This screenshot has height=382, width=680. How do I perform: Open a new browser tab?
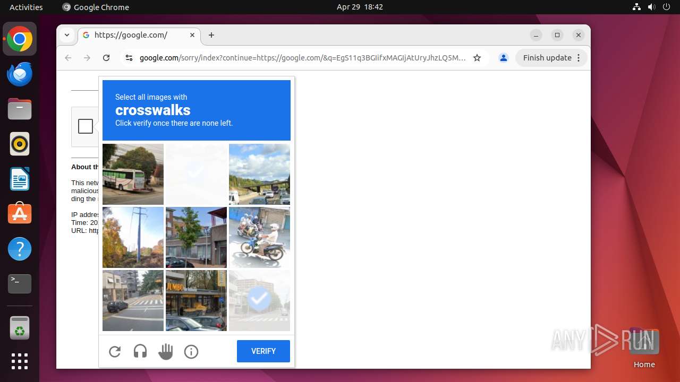click(x=211, y=35)
